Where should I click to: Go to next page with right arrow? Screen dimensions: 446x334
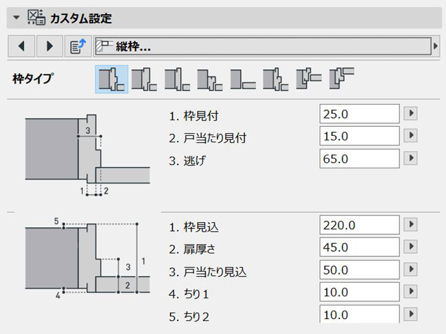[49, 46]
